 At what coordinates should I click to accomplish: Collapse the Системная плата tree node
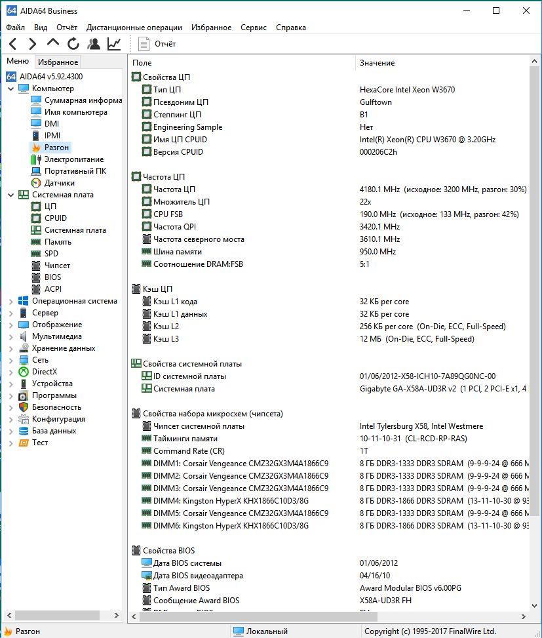point(11,195)
